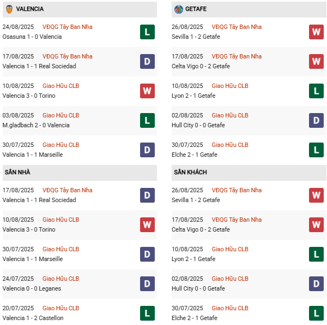
Task: Click the L badge for M.gladbach vs Valencia
Action: click(147, 121)
